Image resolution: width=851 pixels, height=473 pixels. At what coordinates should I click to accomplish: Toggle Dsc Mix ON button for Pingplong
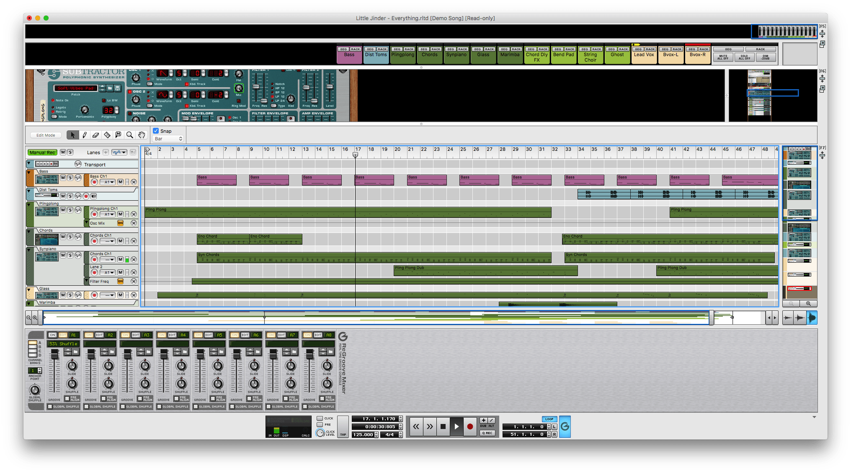[121, 224]
